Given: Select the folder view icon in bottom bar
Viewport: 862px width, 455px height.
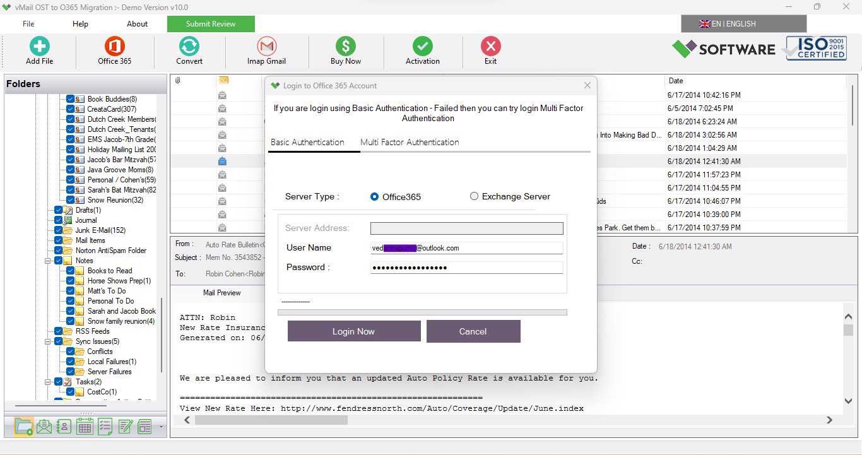Looking at the screenshot, I should [23, 427].
